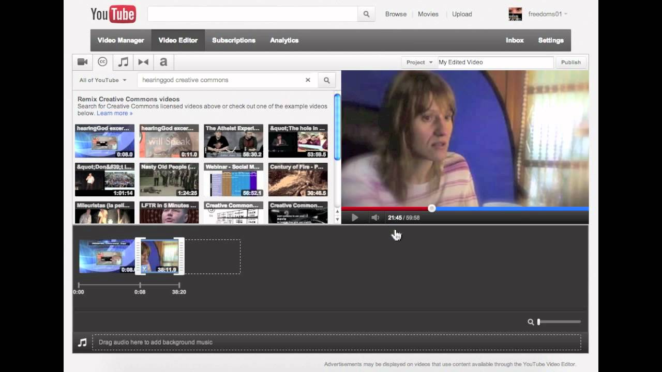Select the first 'hearingGod excer...' 0:08.0 thumbnail
Viewport: 662px width, 372px height.
click(x=104, y=141)
